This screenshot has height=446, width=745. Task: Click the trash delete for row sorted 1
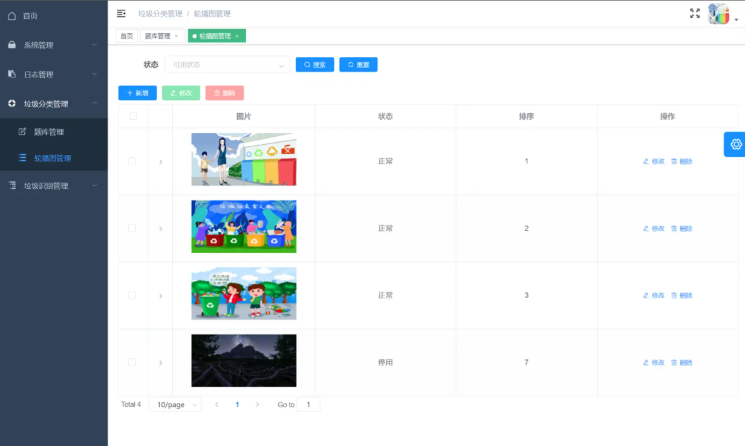coord(682,162)
